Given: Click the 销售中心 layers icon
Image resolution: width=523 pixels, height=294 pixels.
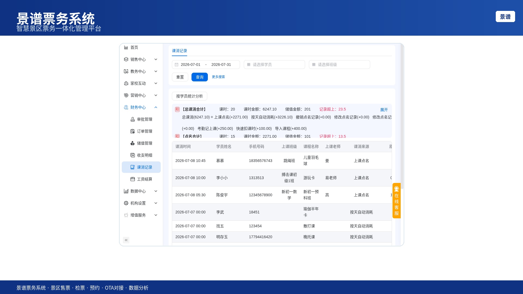Looking at the screenshot, I should [126, 59].
